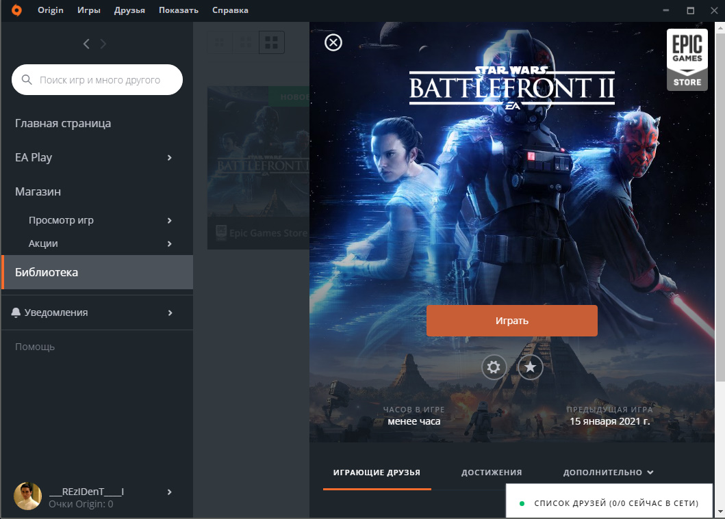This screenshot has height=519, width=725.
Task: Expand the Просмотр игр submenu
Action: coord(169,221)
